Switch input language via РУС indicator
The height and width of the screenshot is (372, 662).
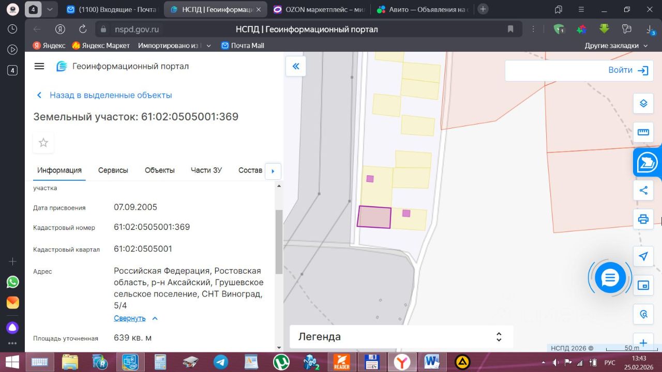[x=610, y=362]
